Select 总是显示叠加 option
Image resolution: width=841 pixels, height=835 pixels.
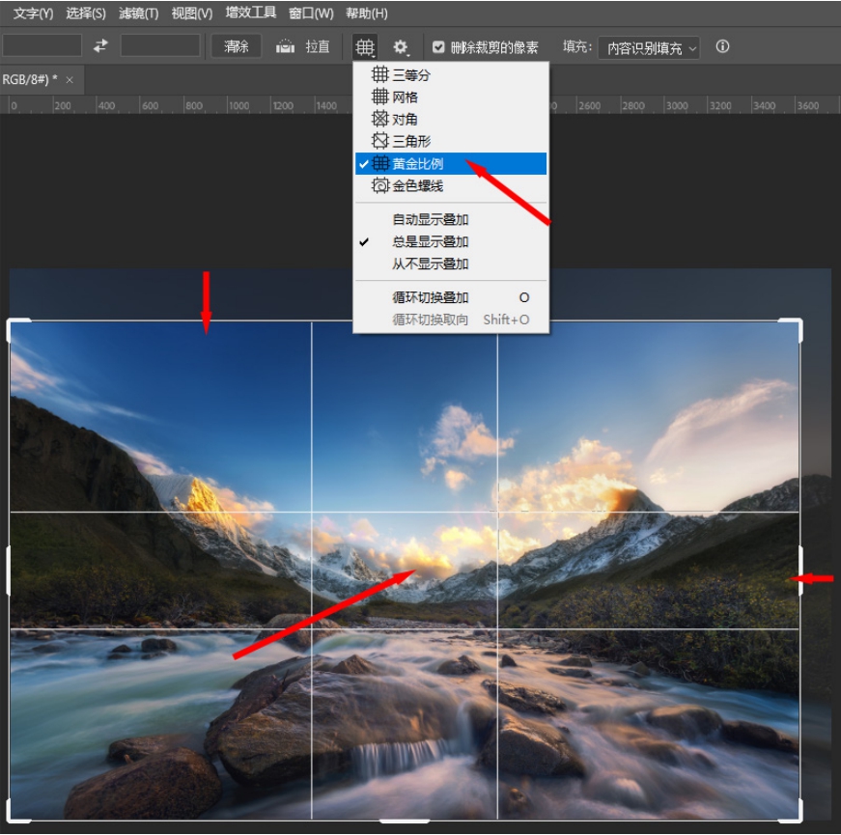click(451, 242)
